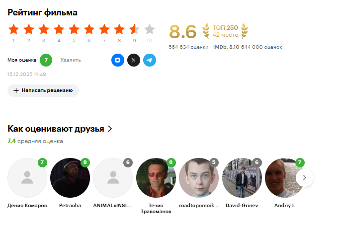Open the Как оценивают друзья heading
The height and width of the screenshot is (228, 343).
pyautogui.click(x=56, y=129)
